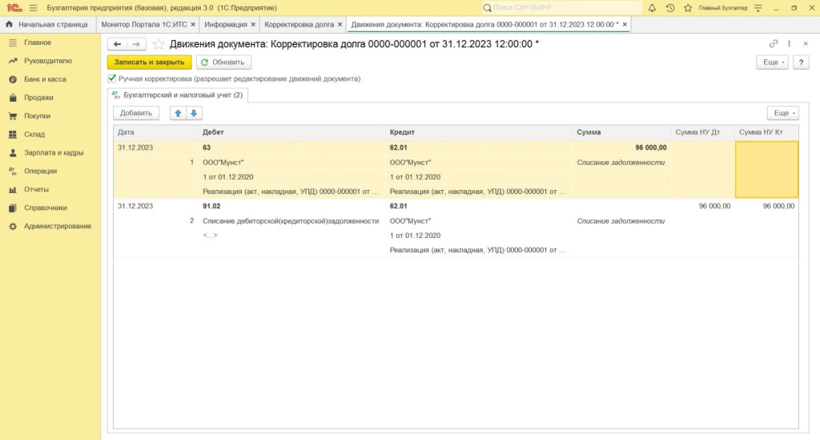Switch to Корректировка долга tab

coord(299,24)
